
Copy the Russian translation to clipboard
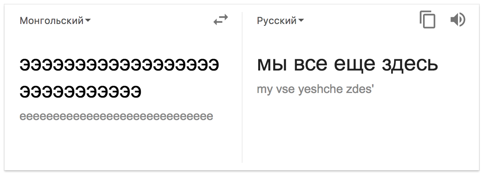click(x=428, y=20)
